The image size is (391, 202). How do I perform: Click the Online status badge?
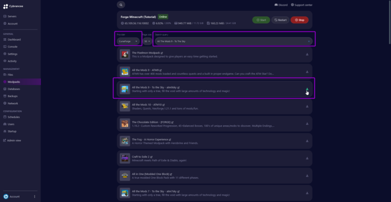(163, 17)
